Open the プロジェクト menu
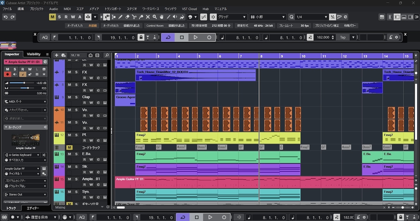This screenshot has width=420, height=221. (x=37, y=9)
